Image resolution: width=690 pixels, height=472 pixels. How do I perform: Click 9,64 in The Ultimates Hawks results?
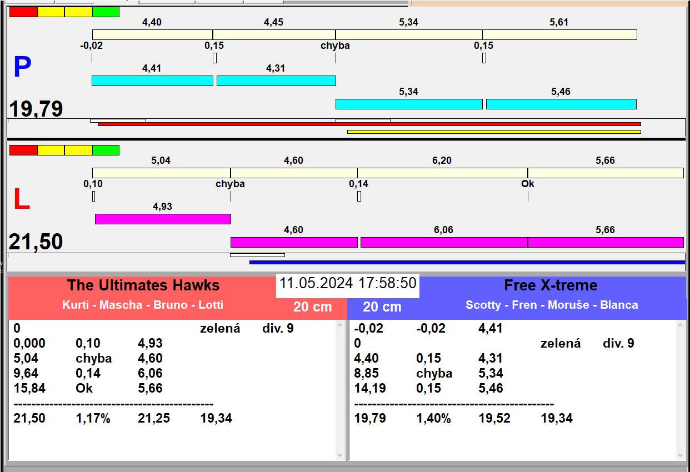tap(26, 373)
